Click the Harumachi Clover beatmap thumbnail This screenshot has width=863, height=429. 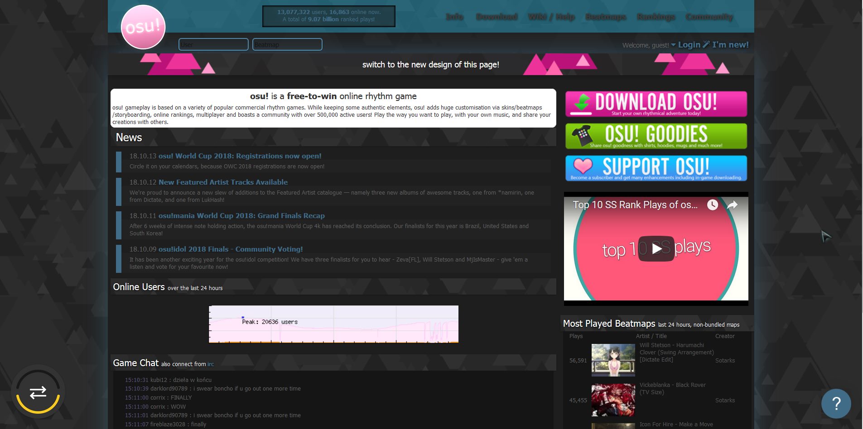[613, 360]
